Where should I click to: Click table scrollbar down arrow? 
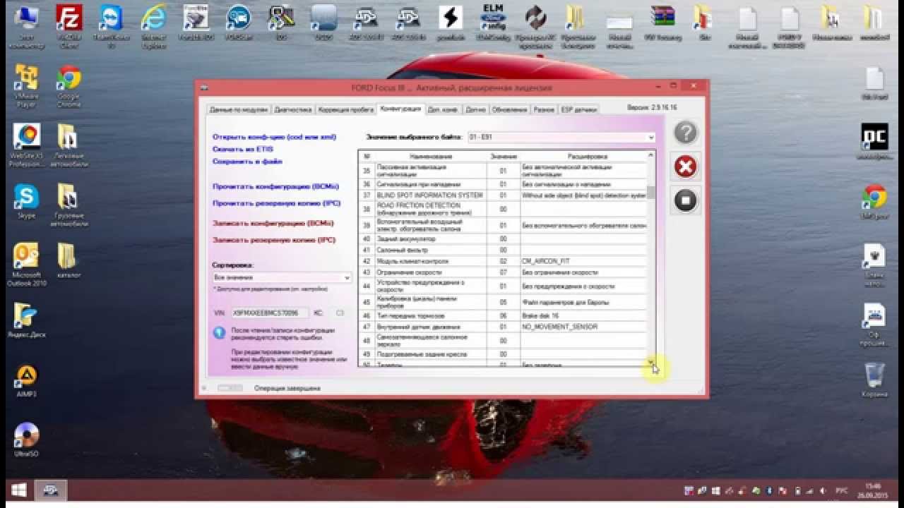(x=651, y=362)
